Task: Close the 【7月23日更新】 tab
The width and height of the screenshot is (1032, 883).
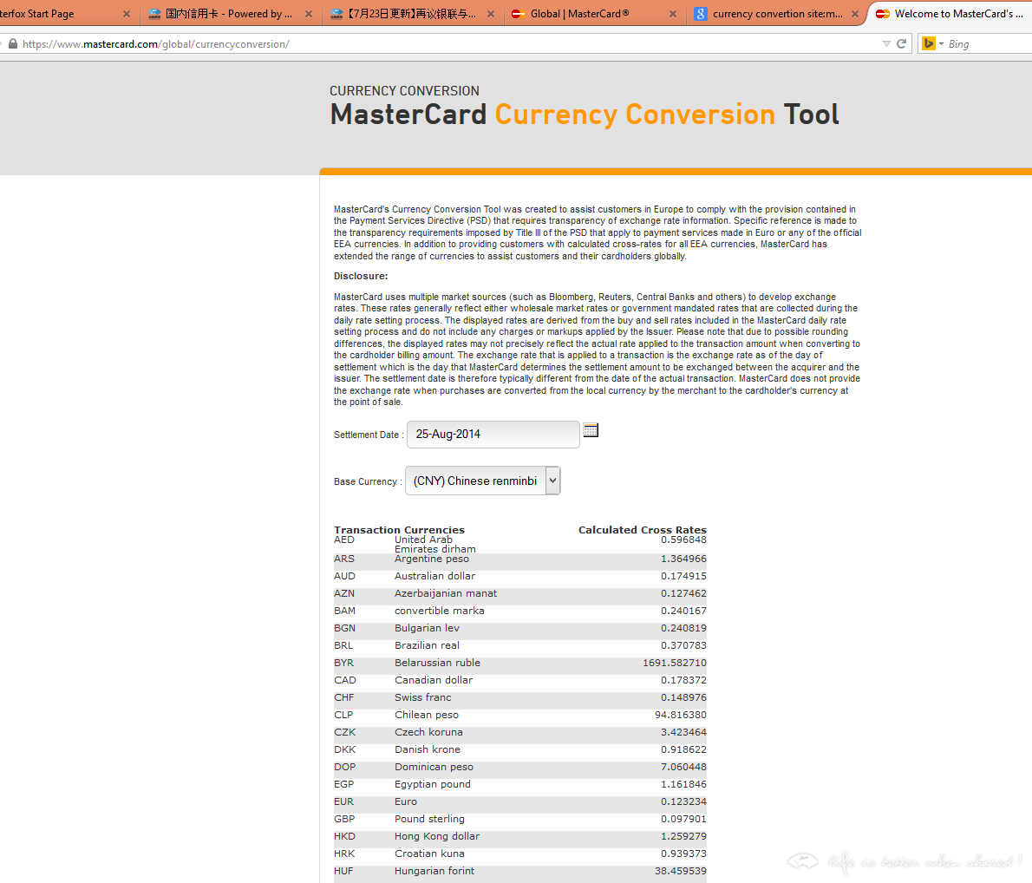Action: pyautogui.click(x=491, y=14)
